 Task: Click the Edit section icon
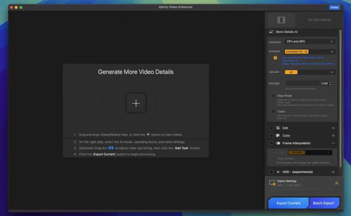tap(278, 128)
